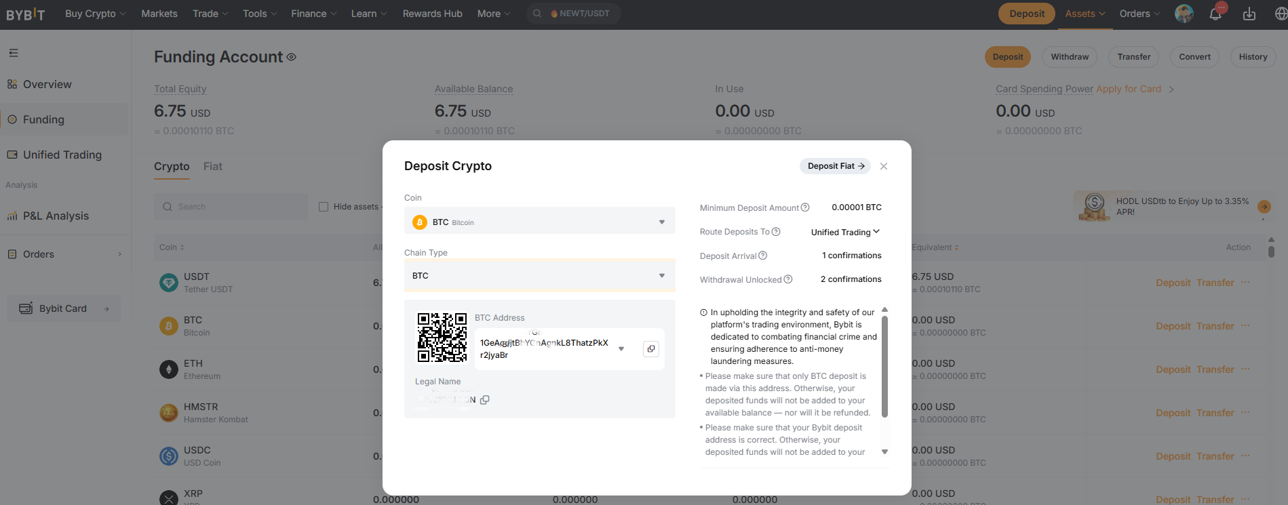Viewport: 1288px width, 505px height.
Task: Click the HMSTR coin icon
Action: 169,413
